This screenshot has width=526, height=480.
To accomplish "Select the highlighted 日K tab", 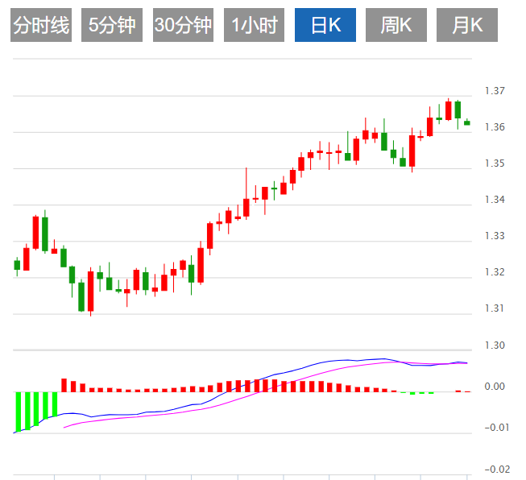I will coord(325,26).
